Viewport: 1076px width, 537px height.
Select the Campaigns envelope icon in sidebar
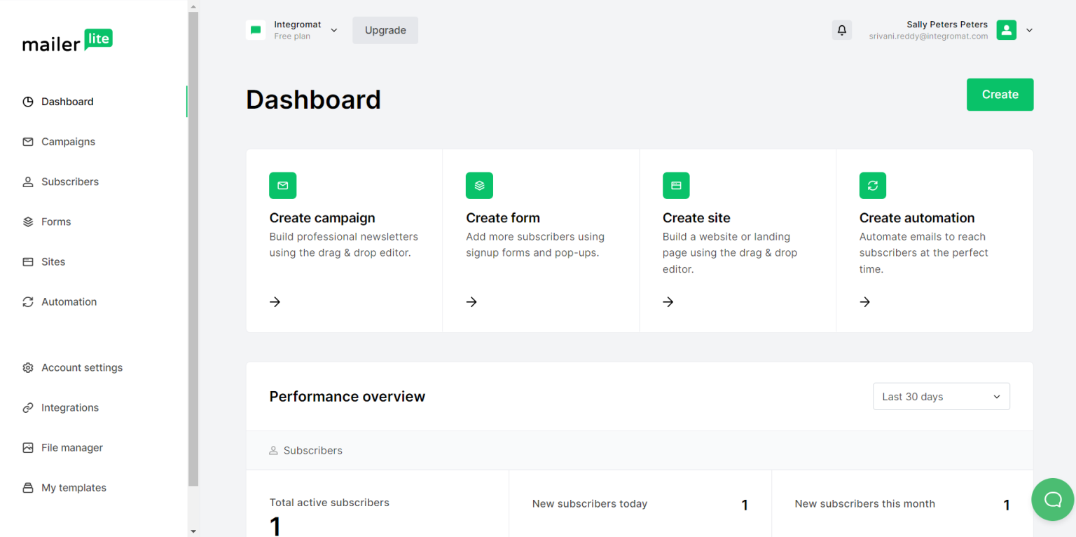point(27,142)
